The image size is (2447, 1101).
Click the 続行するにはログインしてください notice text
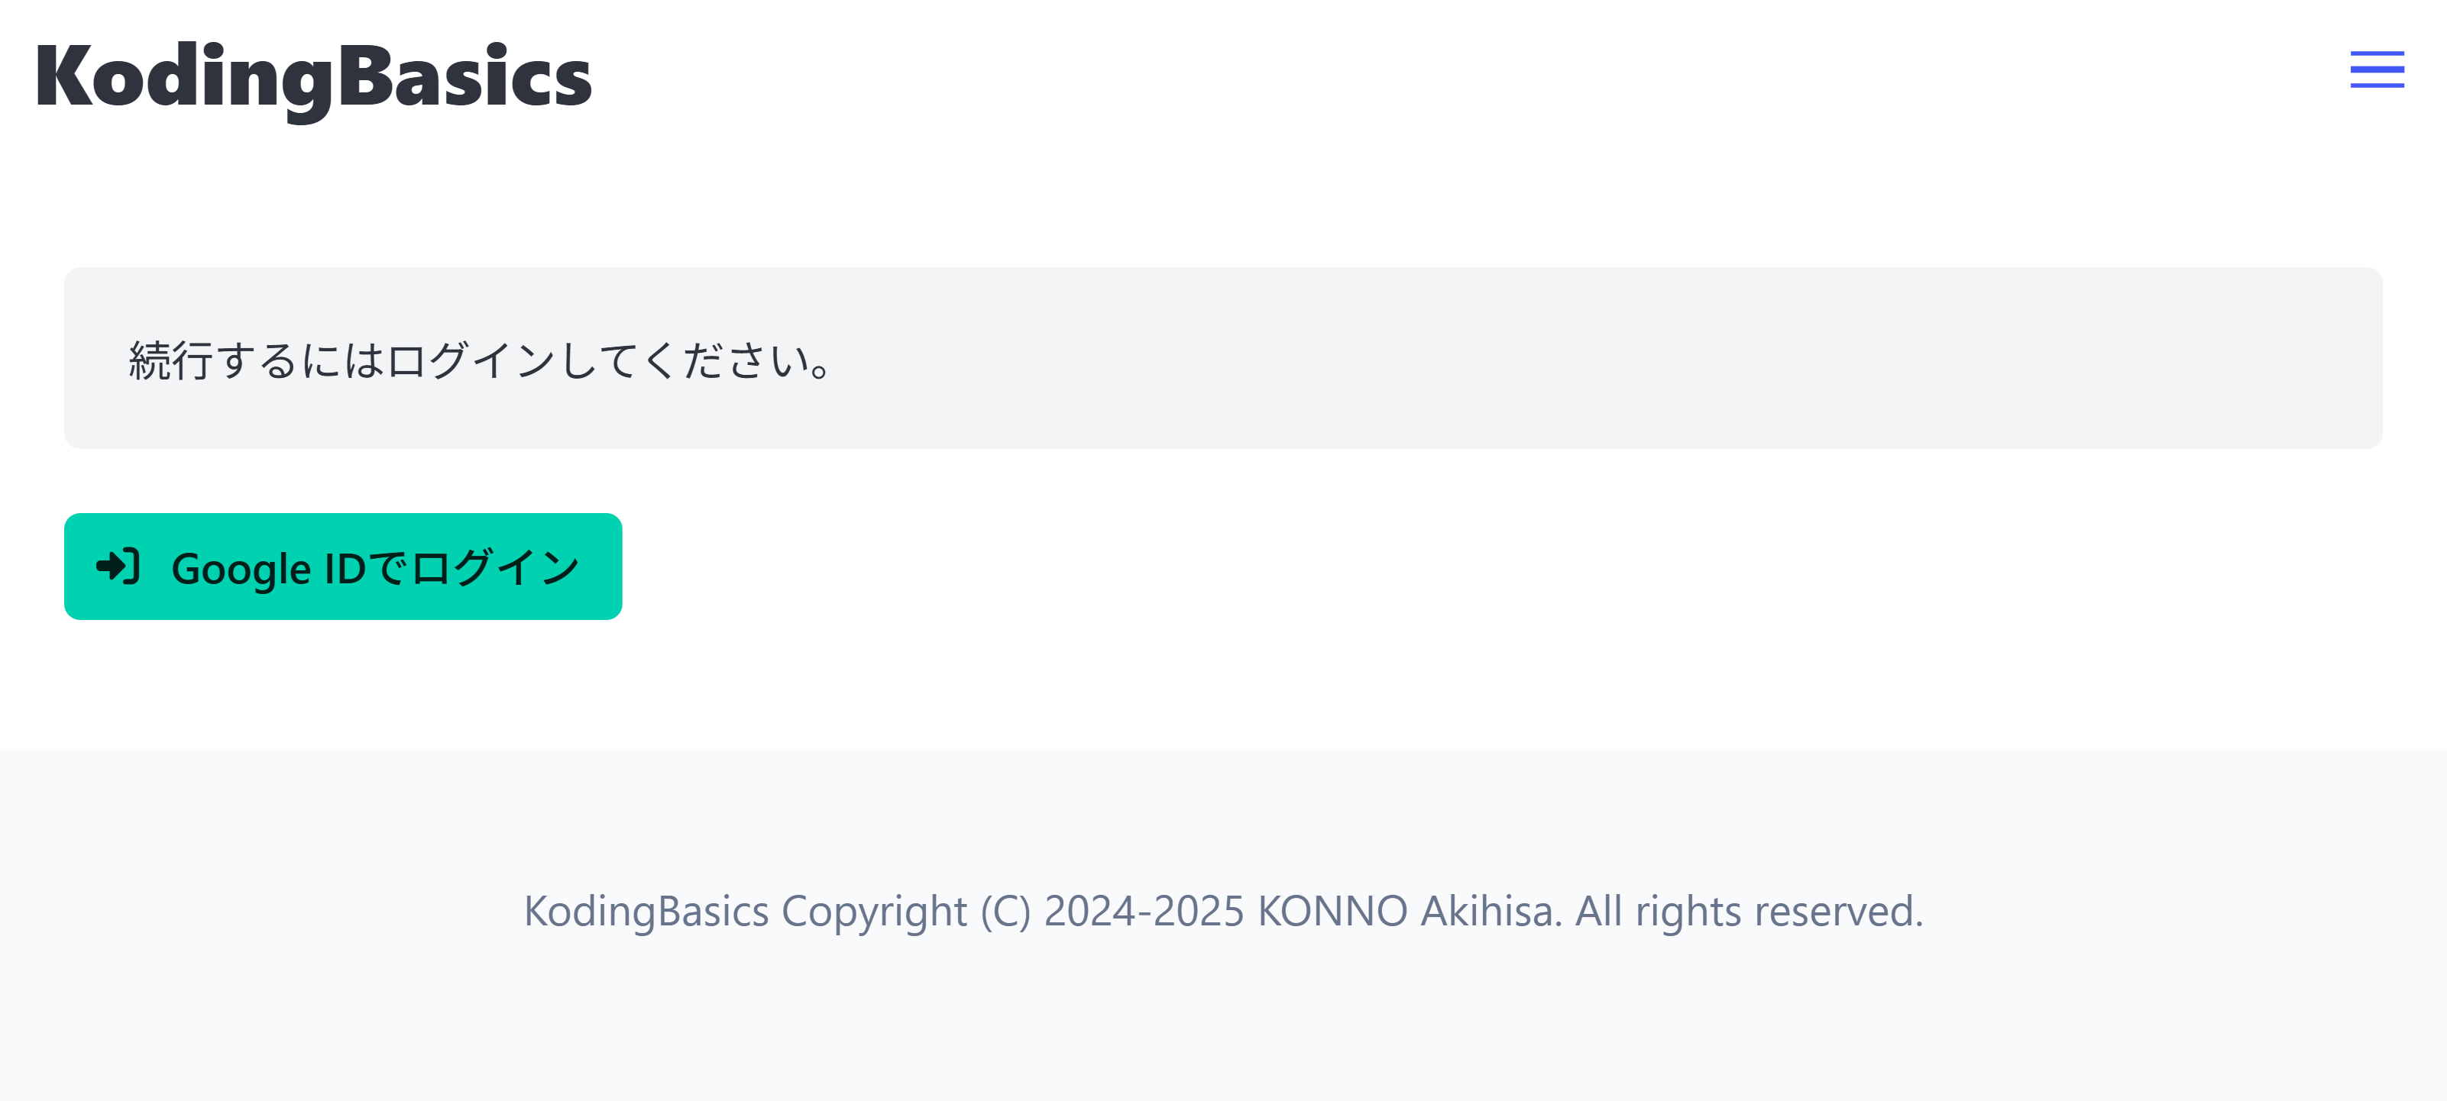click(481, 360)
